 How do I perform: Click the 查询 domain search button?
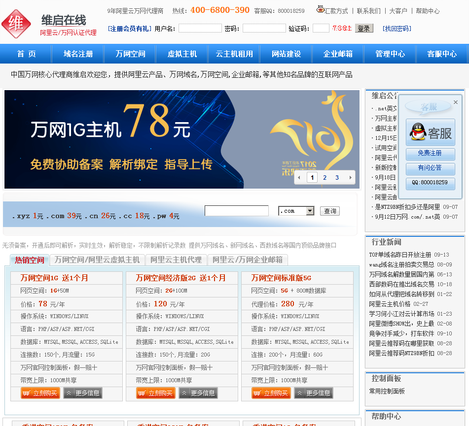click(x=330, y=211)
